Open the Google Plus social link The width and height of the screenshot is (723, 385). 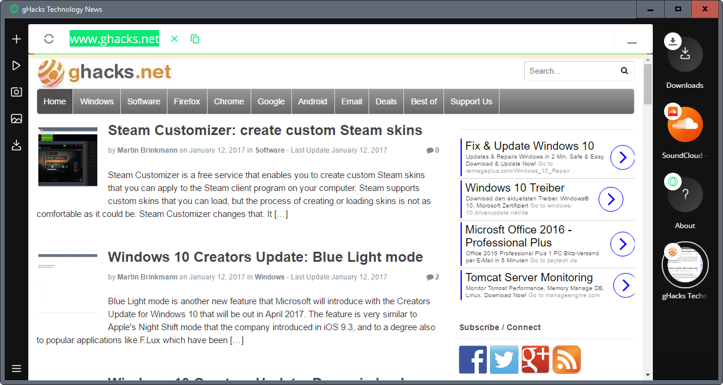click(535, 360)
